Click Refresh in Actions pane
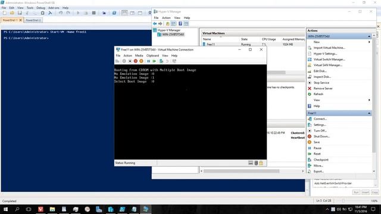 coord(318,94)
